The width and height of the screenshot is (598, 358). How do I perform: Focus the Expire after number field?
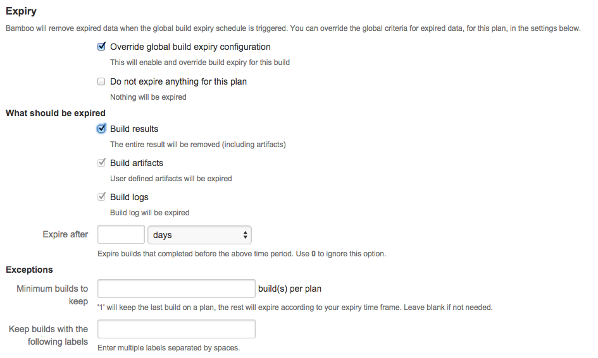pyautogui.click(x=121, y=234)
